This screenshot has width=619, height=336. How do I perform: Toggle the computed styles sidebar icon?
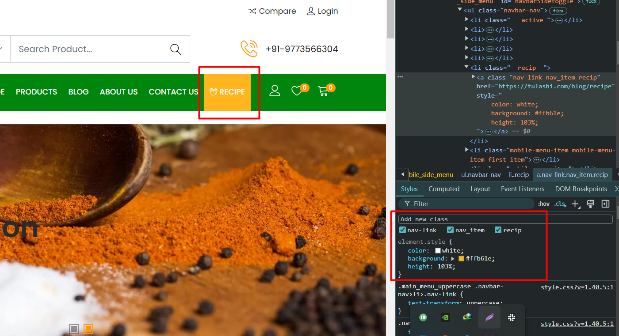(605, 204)
